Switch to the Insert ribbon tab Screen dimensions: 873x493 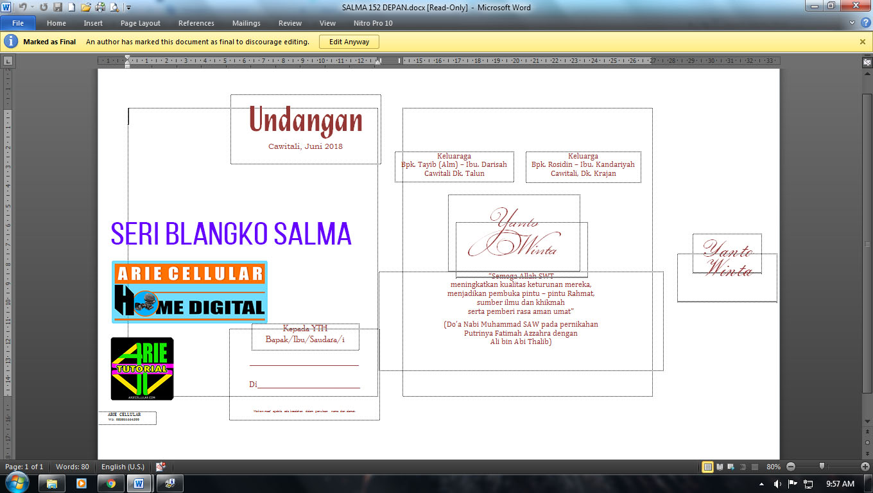click(x=93, y=23)
